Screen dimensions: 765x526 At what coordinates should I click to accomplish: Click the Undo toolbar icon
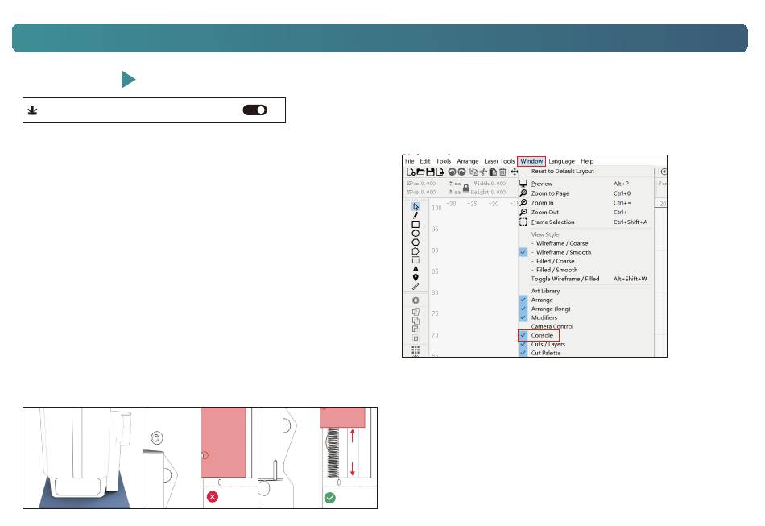[x=452, y=172]
